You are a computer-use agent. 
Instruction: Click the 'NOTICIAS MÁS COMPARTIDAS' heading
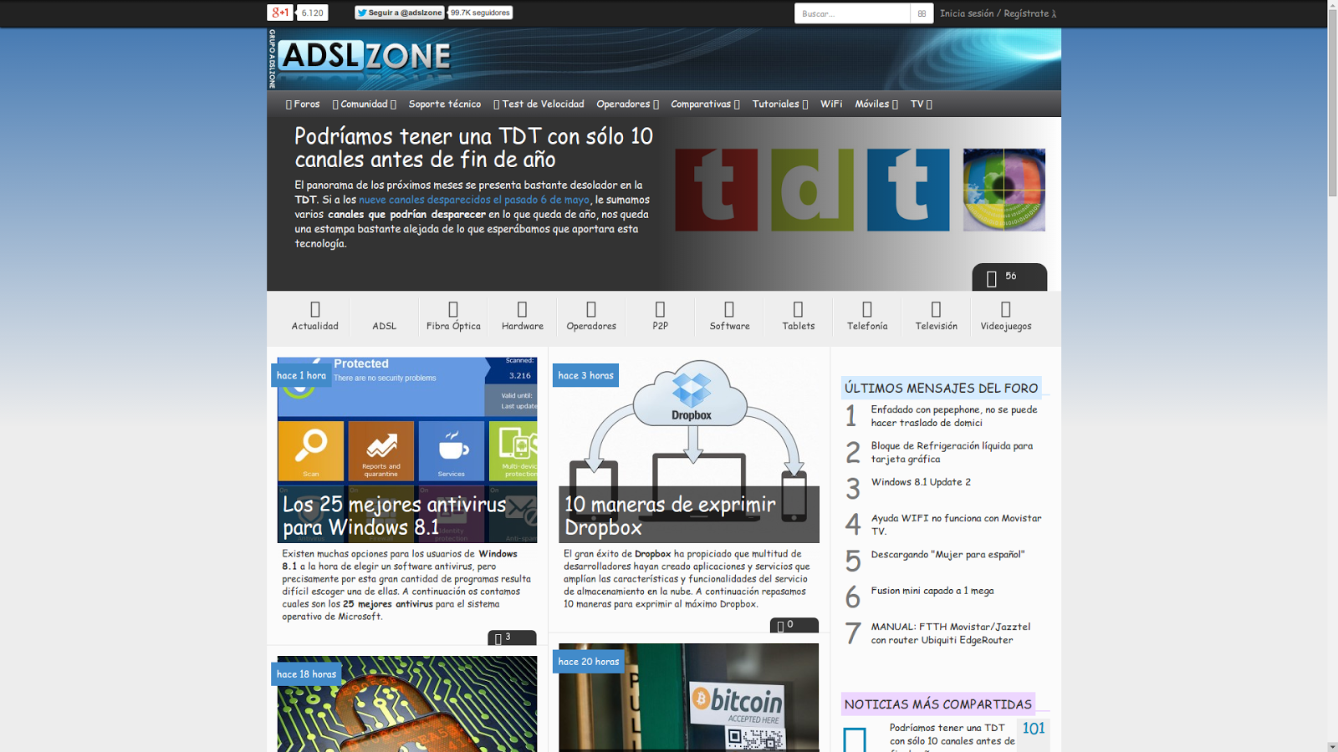(937, 704)
